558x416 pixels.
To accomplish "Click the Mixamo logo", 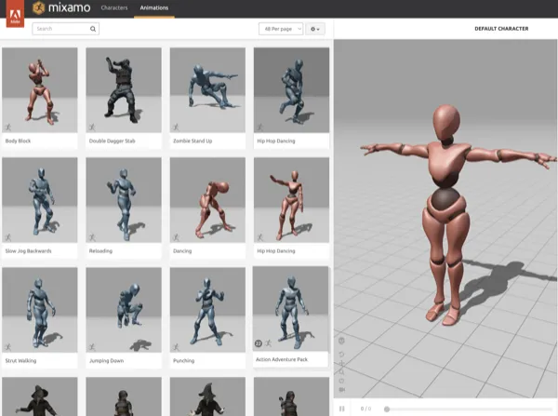I will (61, 7).
